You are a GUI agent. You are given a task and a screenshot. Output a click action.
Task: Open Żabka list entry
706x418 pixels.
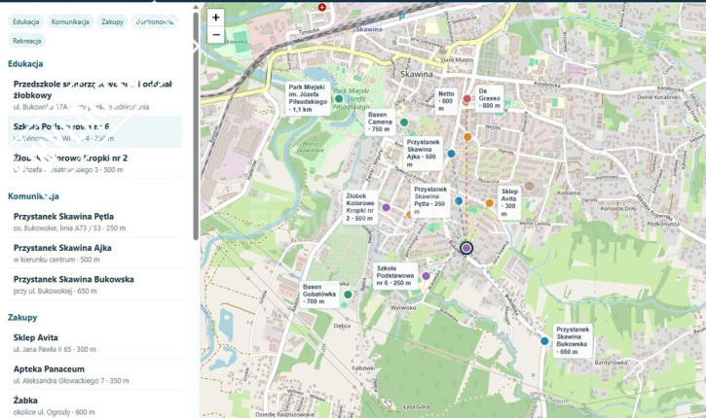[x=95, y=404]
